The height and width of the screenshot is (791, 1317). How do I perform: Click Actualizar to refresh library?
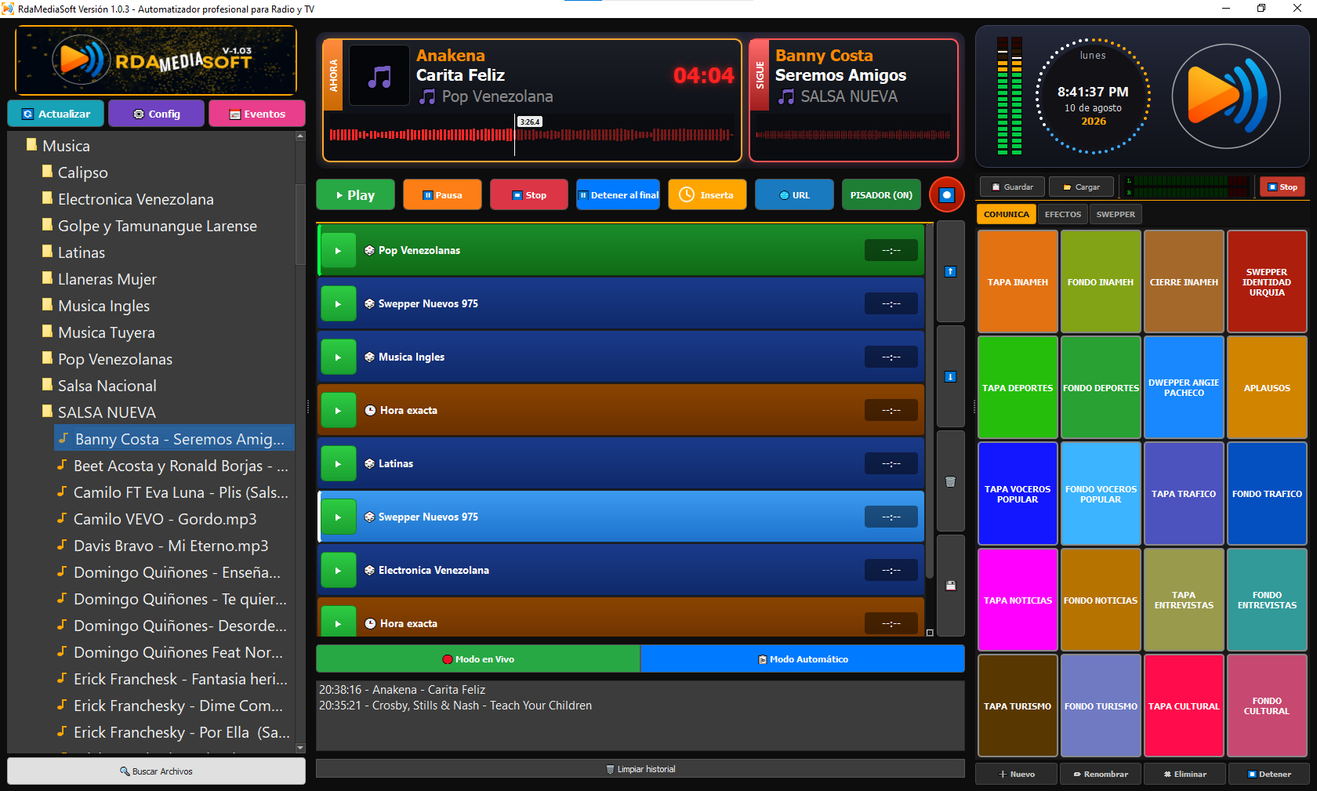[56, 114]
